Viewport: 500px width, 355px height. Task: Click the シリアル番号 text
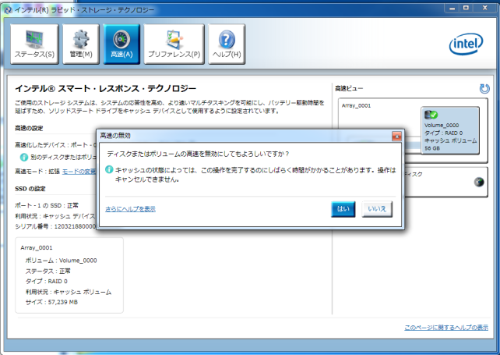coord(55,226)
